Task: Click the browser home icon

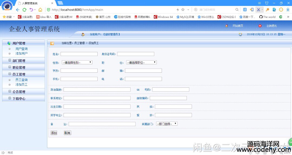Action: (40, 10)
